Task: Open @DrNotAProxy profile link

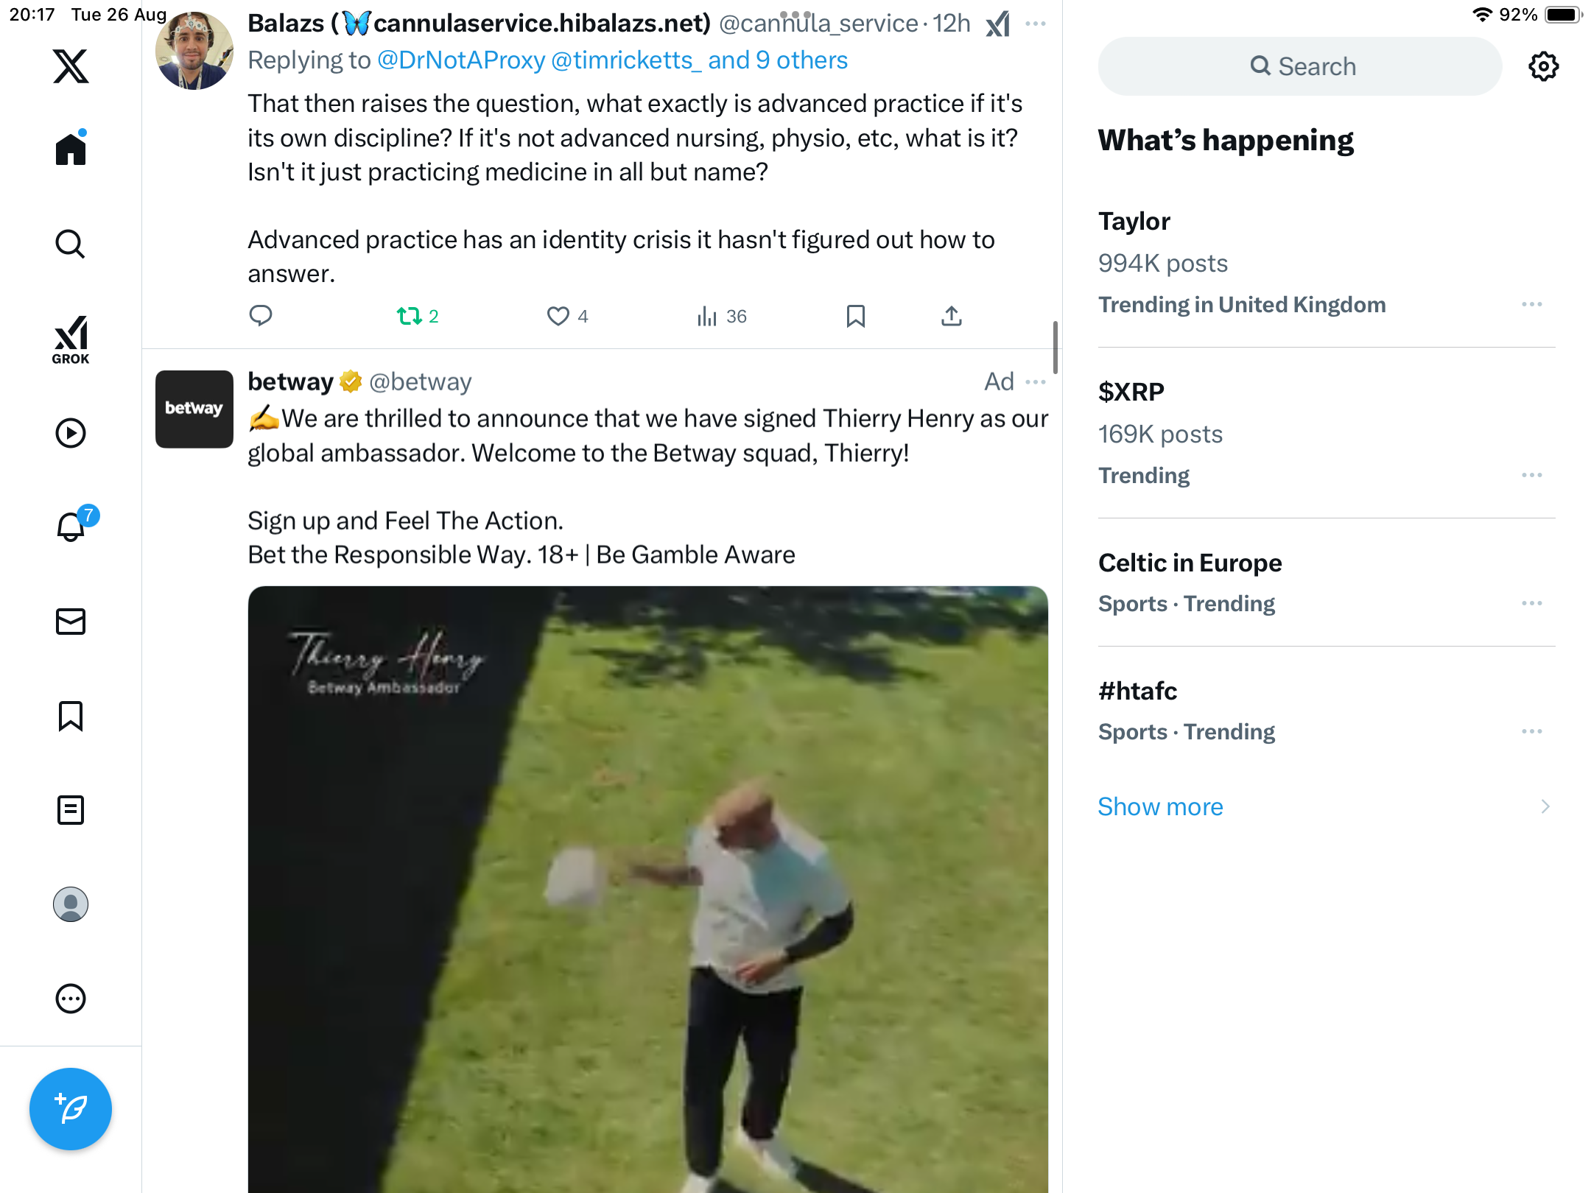Action: (461, 60)
